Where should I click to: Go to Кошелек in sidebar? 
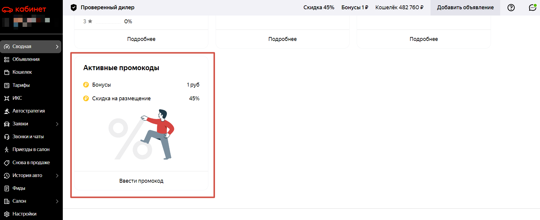coord(22,72)
